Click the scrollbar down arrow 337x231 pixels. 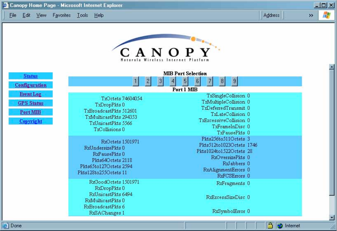(x=332, y=217)
